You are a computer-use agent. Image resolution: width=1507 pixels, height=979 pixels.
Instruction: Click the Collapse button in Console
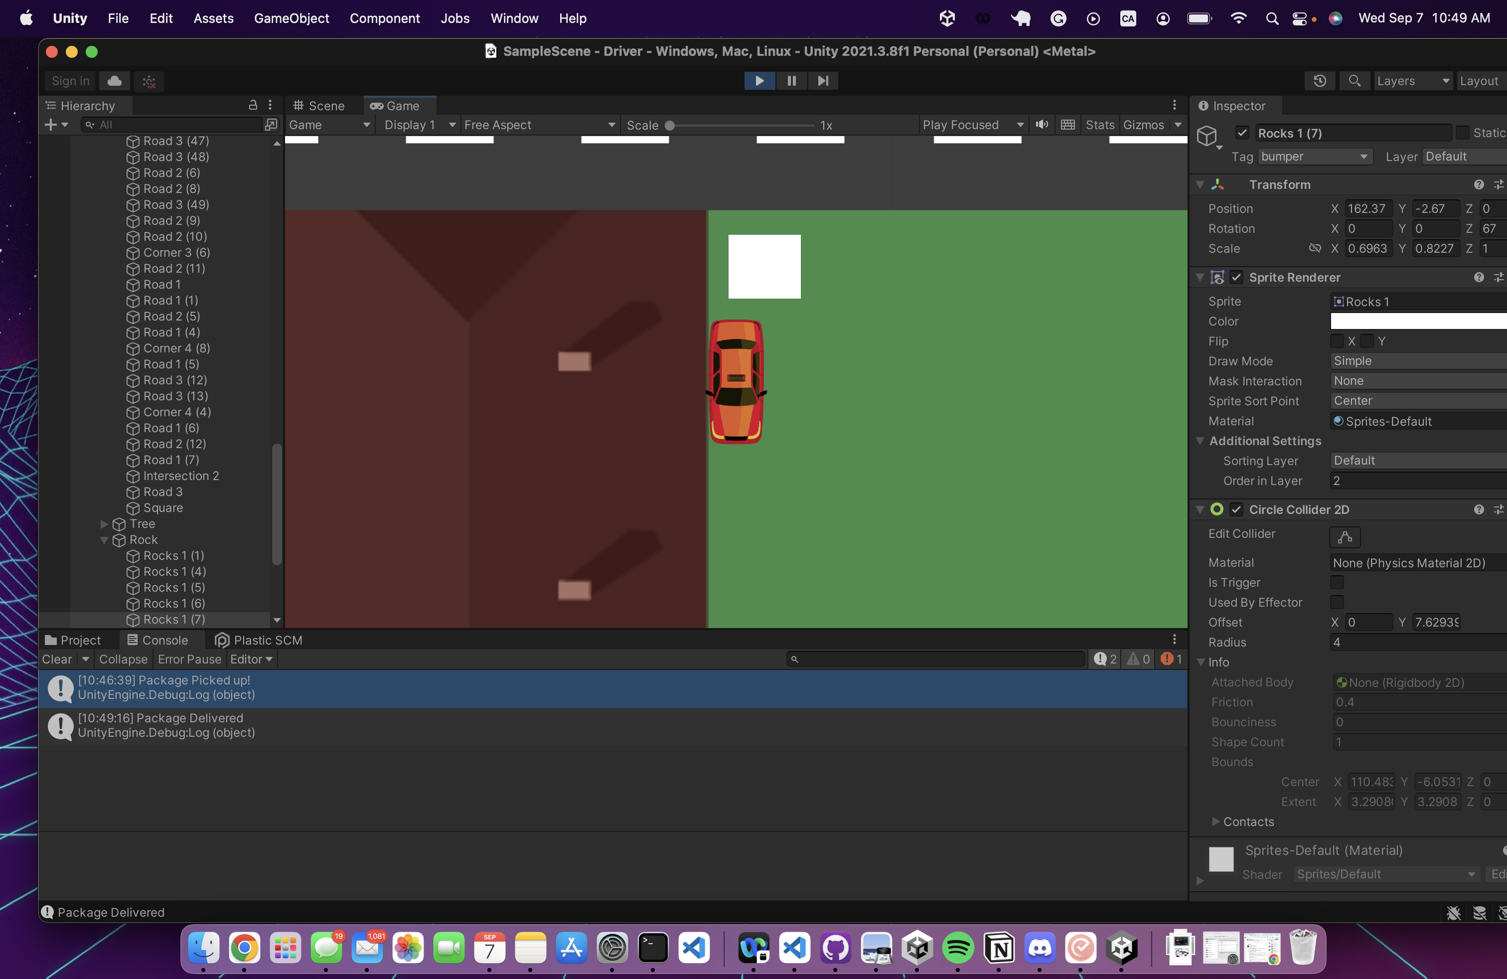(123, 659)
